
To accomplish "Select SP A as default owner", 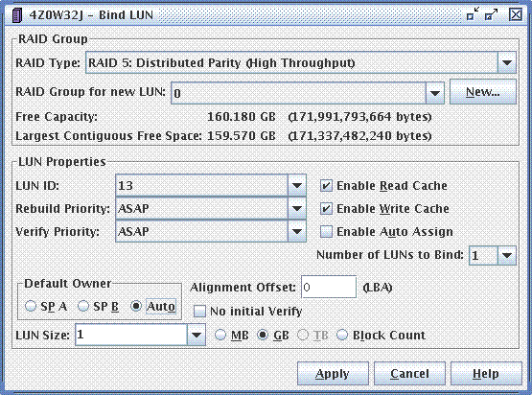I will click(31, 306).
